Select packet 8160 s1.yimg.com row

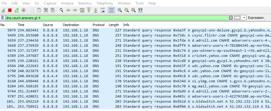click(x=135, y=81)
